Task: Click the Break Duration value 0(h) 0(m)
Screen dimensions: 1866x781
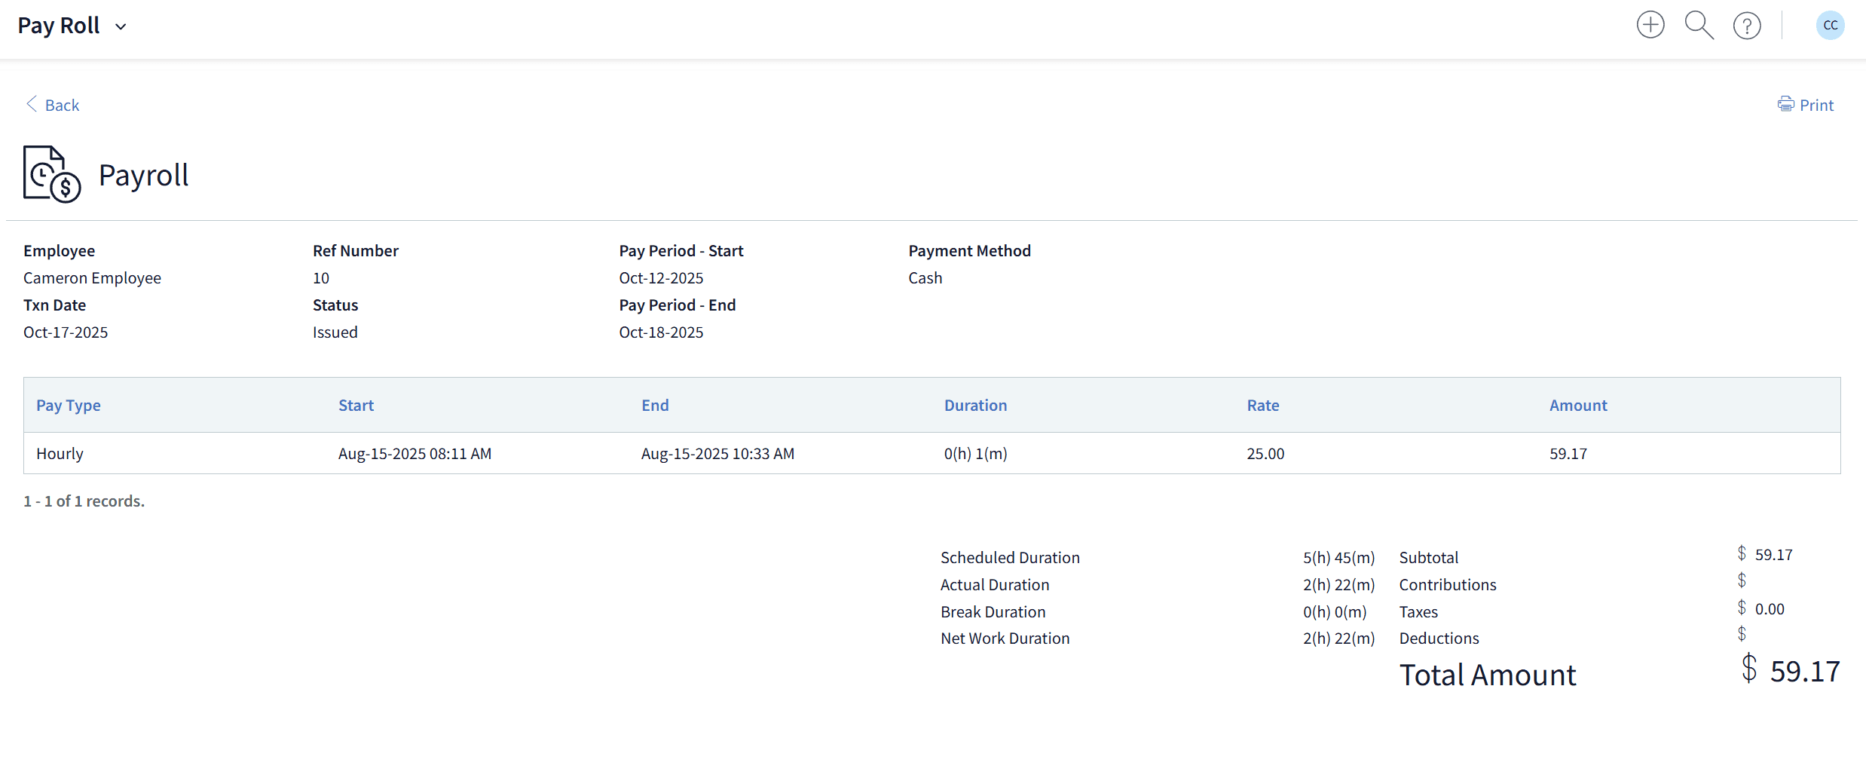Action: click(x=1335, y=611)
